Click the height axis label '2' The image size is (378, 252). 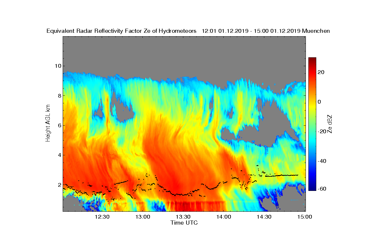pyautogui.click(x=59, y=185)
